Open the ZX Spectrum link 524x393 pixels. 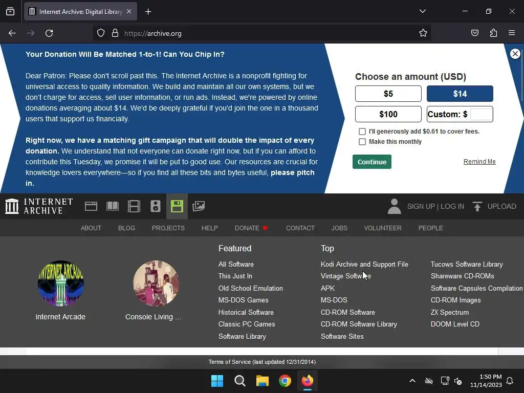tap(450, 313)
